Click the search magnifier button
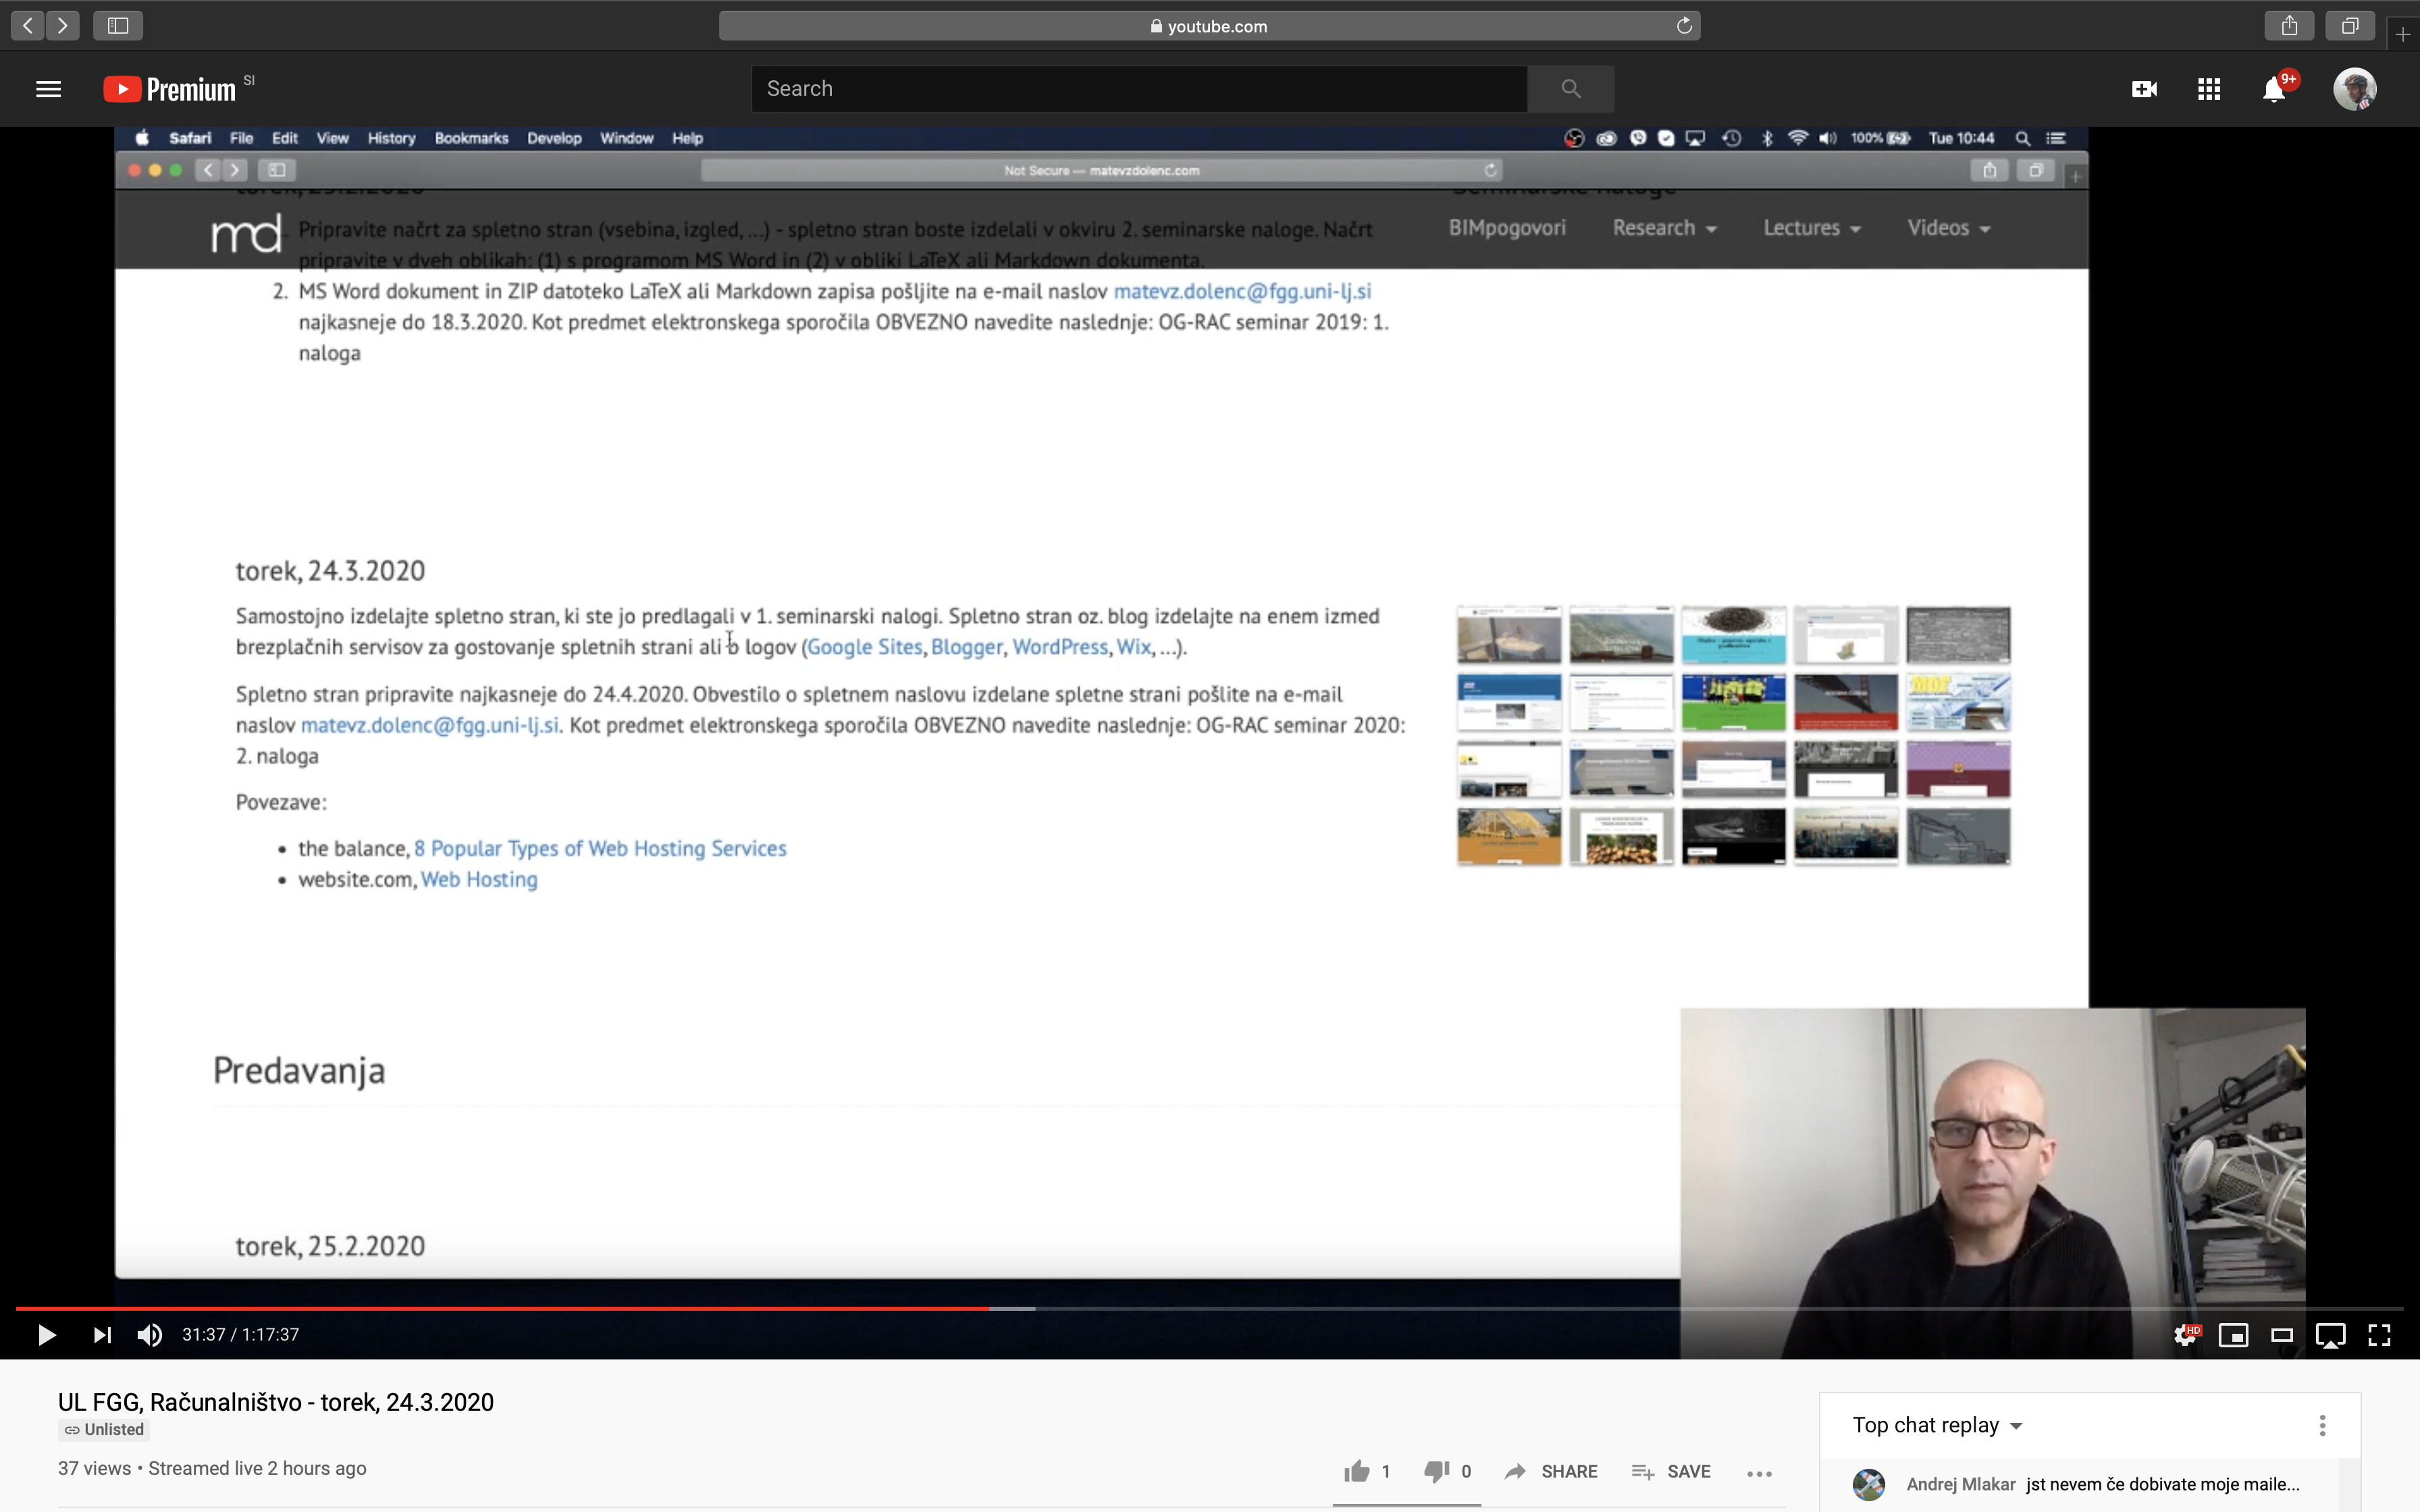The width and height of the screenshot is (2420, 1512). tap(1571, 89)
